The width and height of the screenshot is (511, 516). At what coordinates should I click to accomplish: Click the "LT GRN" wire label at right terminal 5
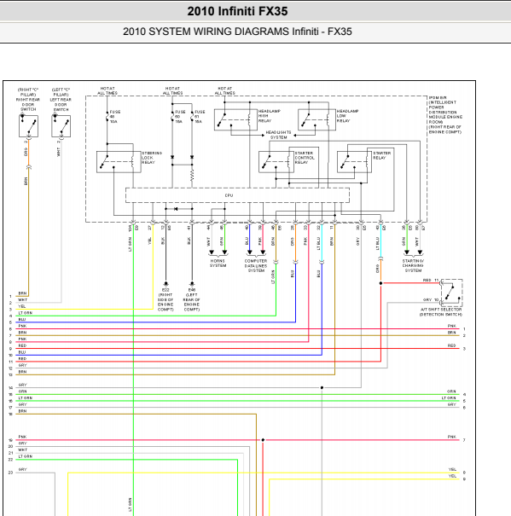tap(449, 397)
